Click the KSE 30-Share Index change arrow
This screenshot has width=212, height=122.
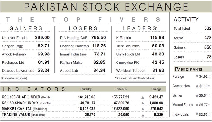click(x=143, y=103)
